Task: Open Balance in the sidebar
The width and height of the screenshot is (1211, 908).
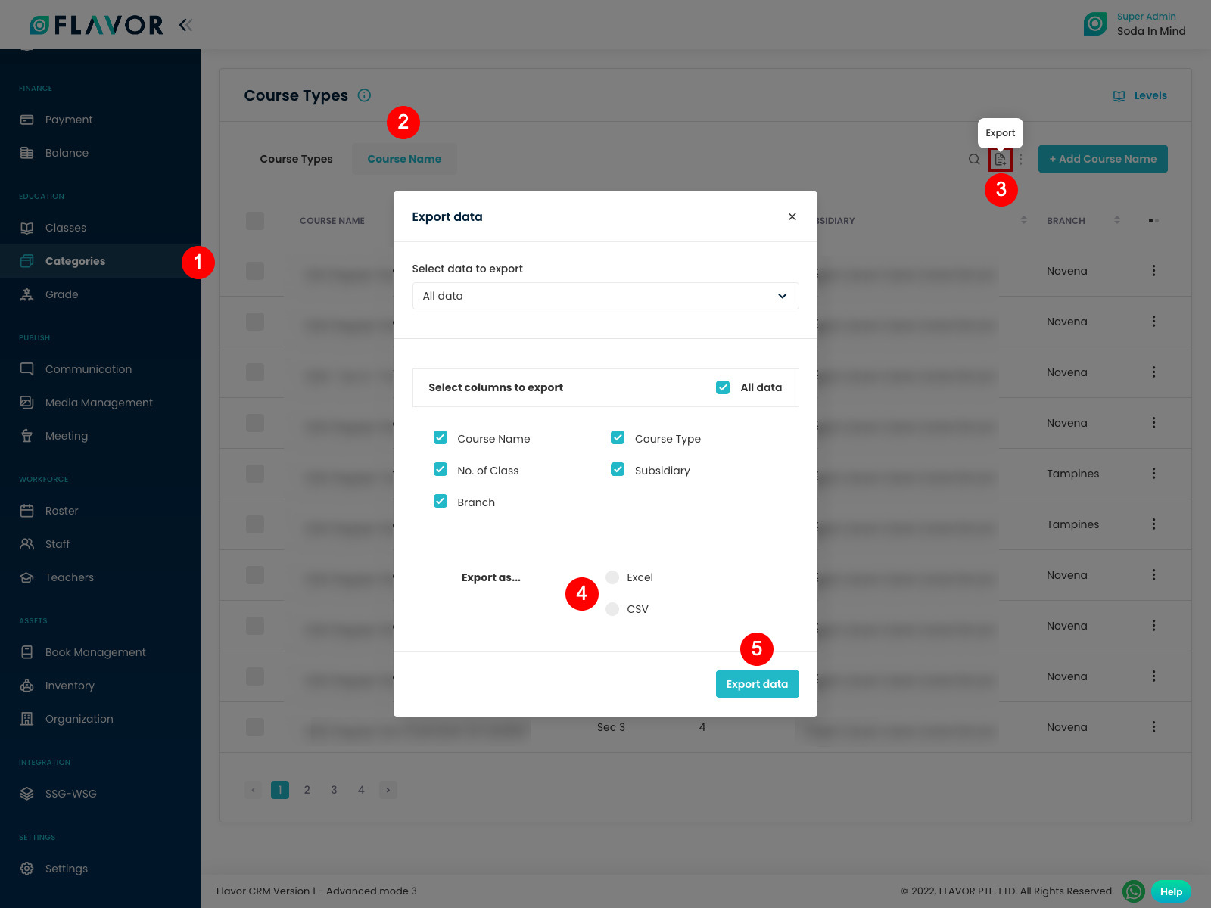Action: [67, 153]
